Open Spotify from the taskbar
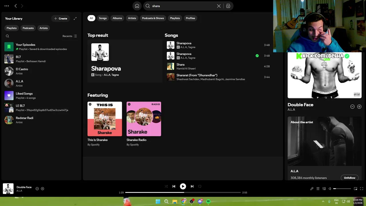This screenshot has height=206, width=366. tap(208, 201)
